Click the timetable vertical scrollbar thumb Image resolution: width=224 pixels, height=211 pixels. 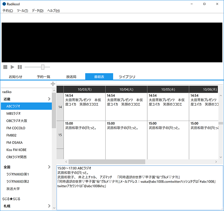(221, 123)
